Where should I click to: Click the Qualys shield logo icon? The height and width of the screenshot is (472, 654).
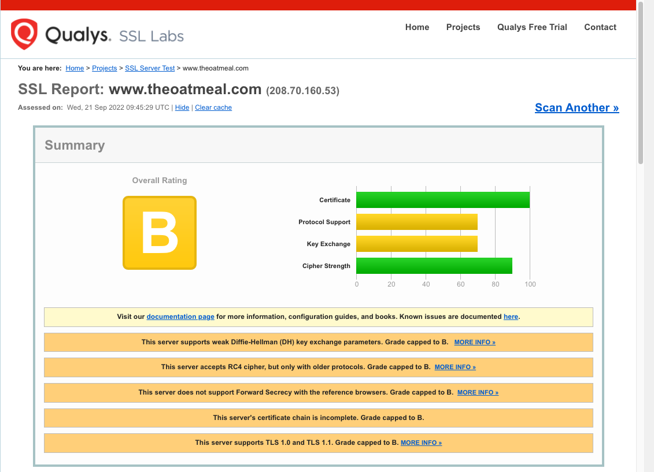[24, 34]
